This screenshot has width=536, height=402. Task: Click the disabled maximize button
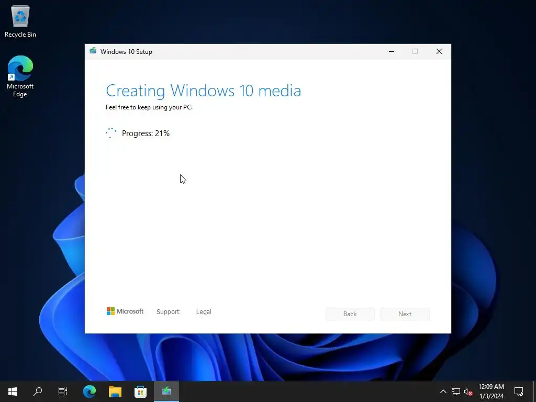(x=415, y=51)
